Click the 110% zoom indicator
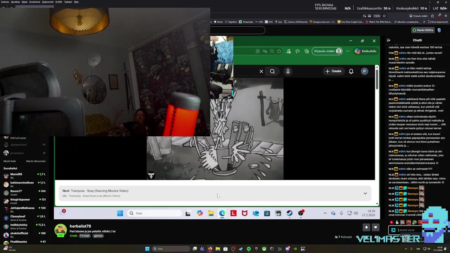 pyautogui.click(x=377, y=16)
